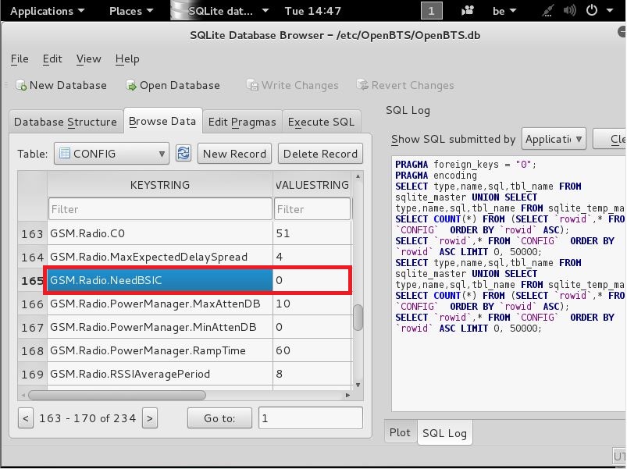Screen dimensions: 627x469
Task: Click the table scroll right arrow
Action: coord(348,395)
